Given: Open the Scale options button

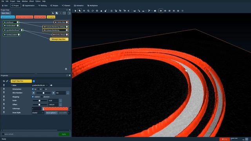Looking at the screenshot, I should point(60,101).
